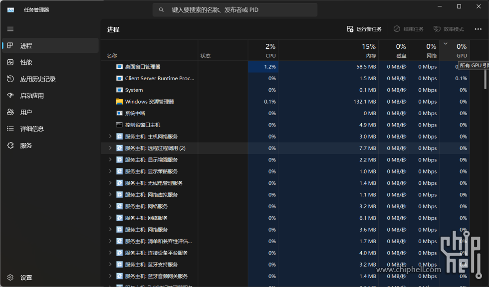Expand 服务主机: 网络虚拟服务 group
Image resolution: width=489 pixels, height=287 pixels.
110,194
